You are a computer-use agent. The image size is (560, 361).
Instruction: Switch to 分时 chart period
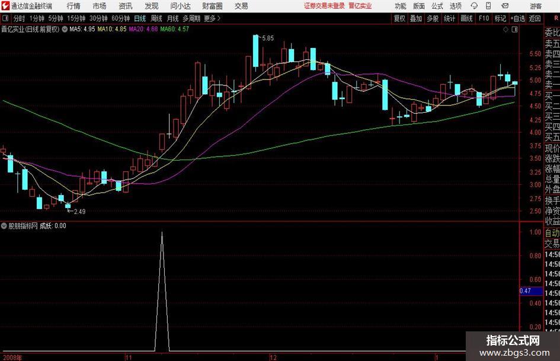point(20,18)
